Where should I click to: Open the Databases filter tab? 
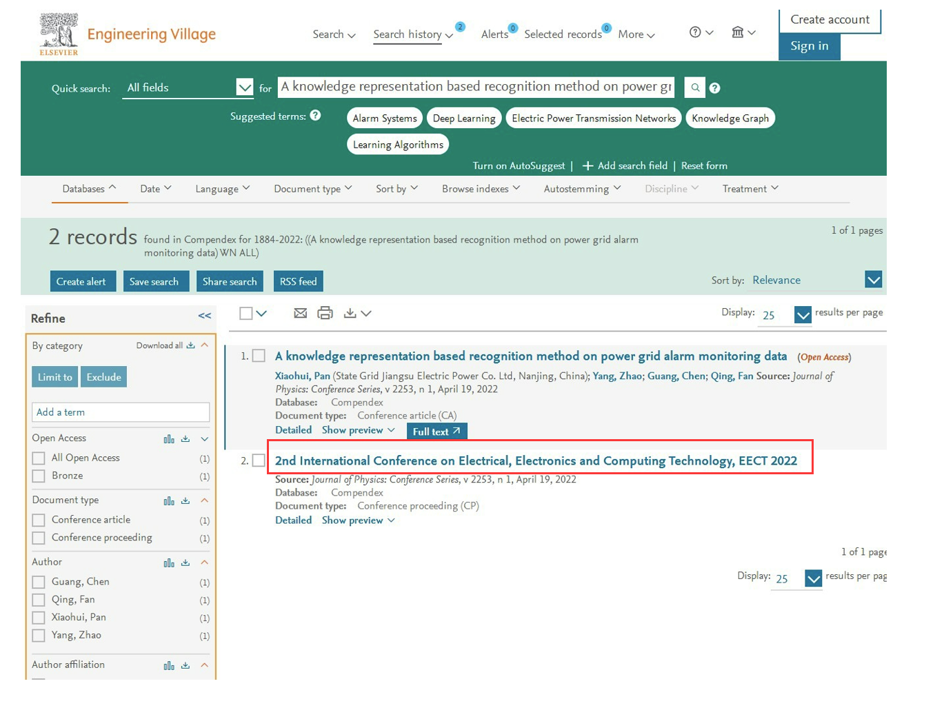[90, 189]
